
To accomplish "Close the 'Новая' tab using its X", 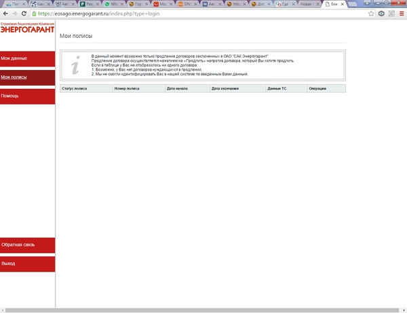I will point(317,4).
